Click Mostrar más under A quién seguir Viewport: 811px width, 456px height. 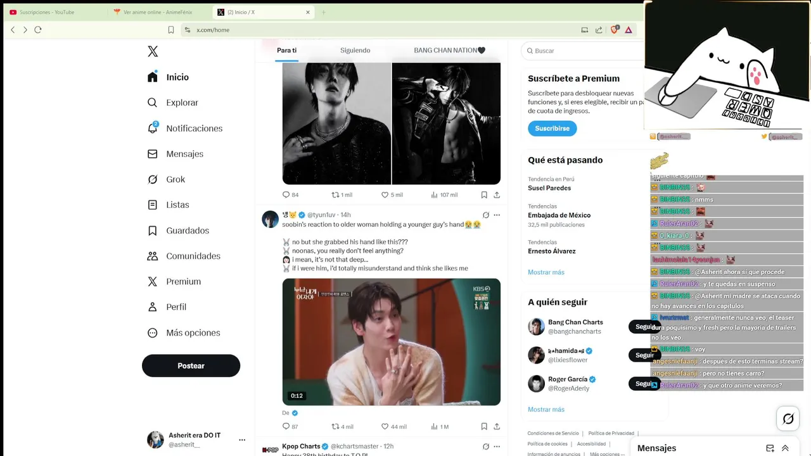[546, 410]
